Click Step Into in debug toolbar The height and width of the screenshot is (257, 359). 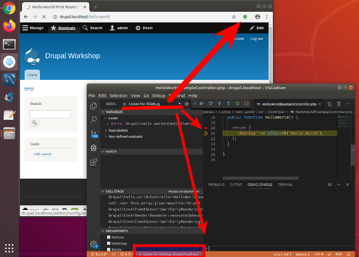tap(220, 103)
